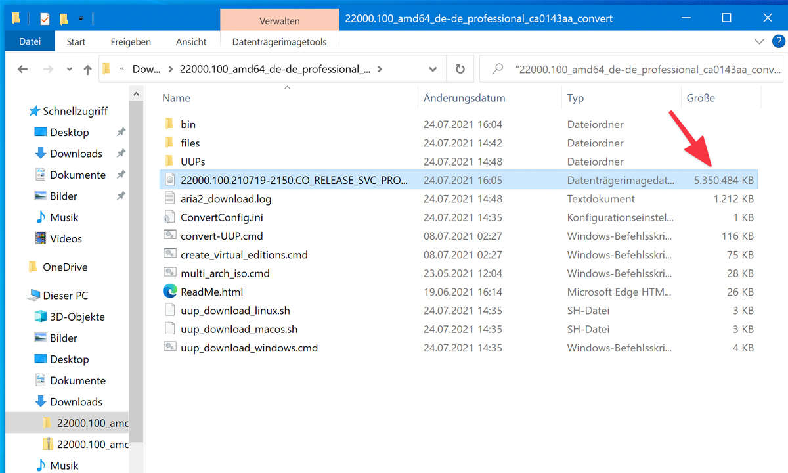Image resolution: width=788 pixels, height=473 pixels.
Task: Open pinned Bilder under Schnellzugriff
Action: coord(64,196)
